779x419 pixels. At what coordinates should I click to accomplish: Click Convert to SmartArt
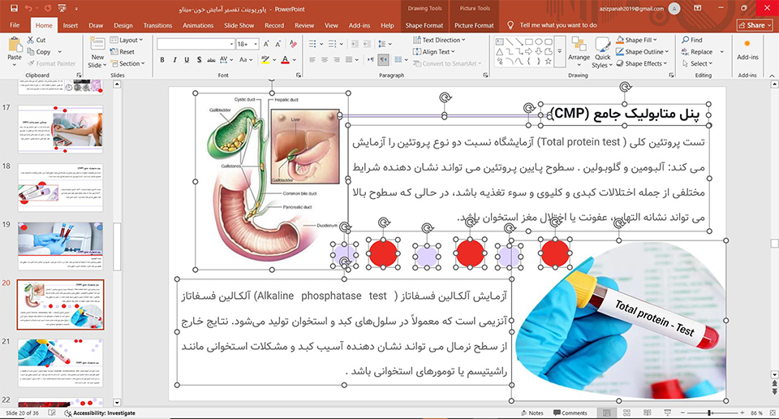point(447,63)
